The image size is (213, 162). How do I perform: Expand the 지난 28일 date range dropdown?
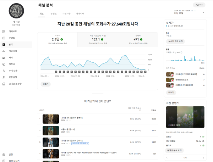(x=203, y=12)
